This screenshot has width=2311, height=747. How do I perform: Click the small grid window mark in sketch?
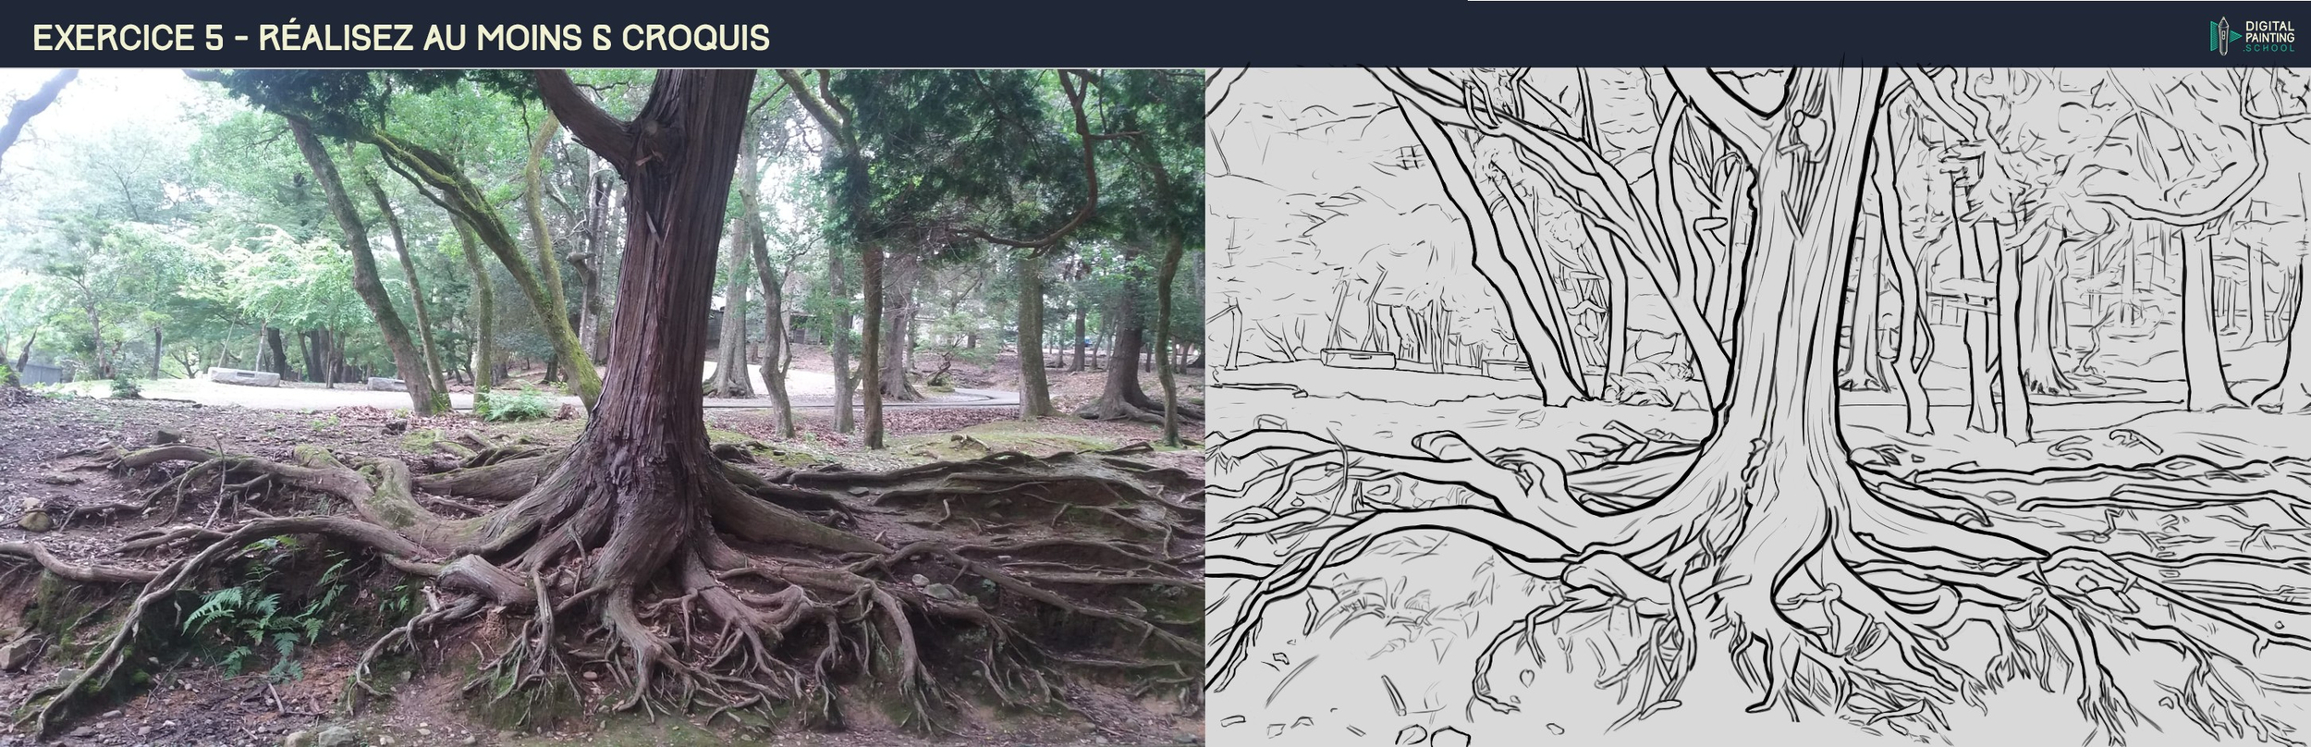(x=1412, y=158)
